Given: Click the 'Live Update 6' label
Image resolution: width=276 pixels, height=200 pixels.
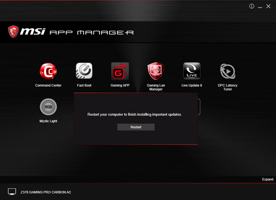Looking at the screenshot, I should (192, 85).
